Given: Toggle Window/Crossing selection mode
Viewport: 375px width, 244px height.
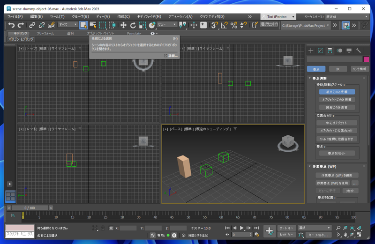Looking at the screenshot, I should pos(112,25).
